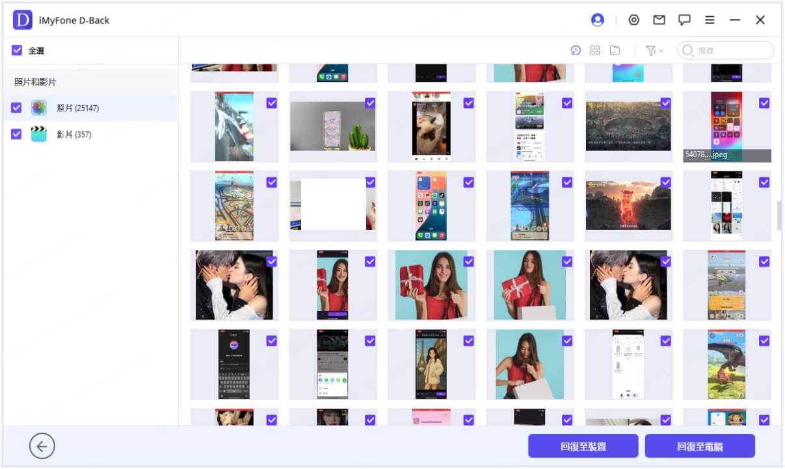The image size is (785, 469).
Task: Open the email feedback icon
Action: click(659, 19)
